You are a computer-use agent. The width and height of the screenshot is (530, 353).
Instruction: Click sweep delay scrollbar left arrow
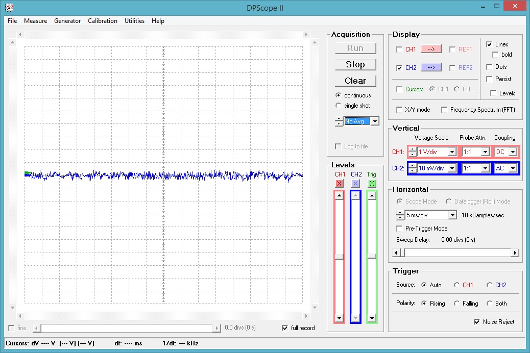[396, 253]
